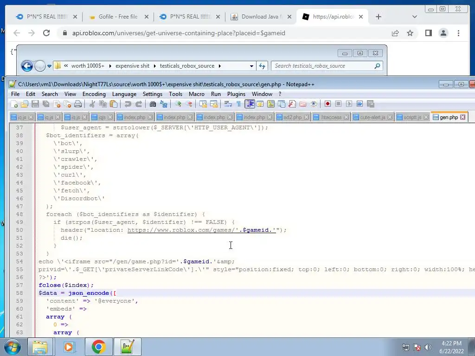
Task: Expand chevron after 'expensive shit' breadcrumb
Action: point(154,66)
